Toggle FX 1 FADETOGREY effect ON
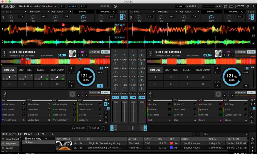257x154 pixels. tap(66, 16)
